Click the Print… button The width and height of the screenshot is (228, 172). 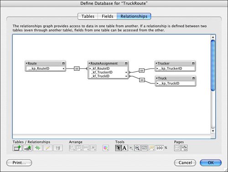pos(19,163)
